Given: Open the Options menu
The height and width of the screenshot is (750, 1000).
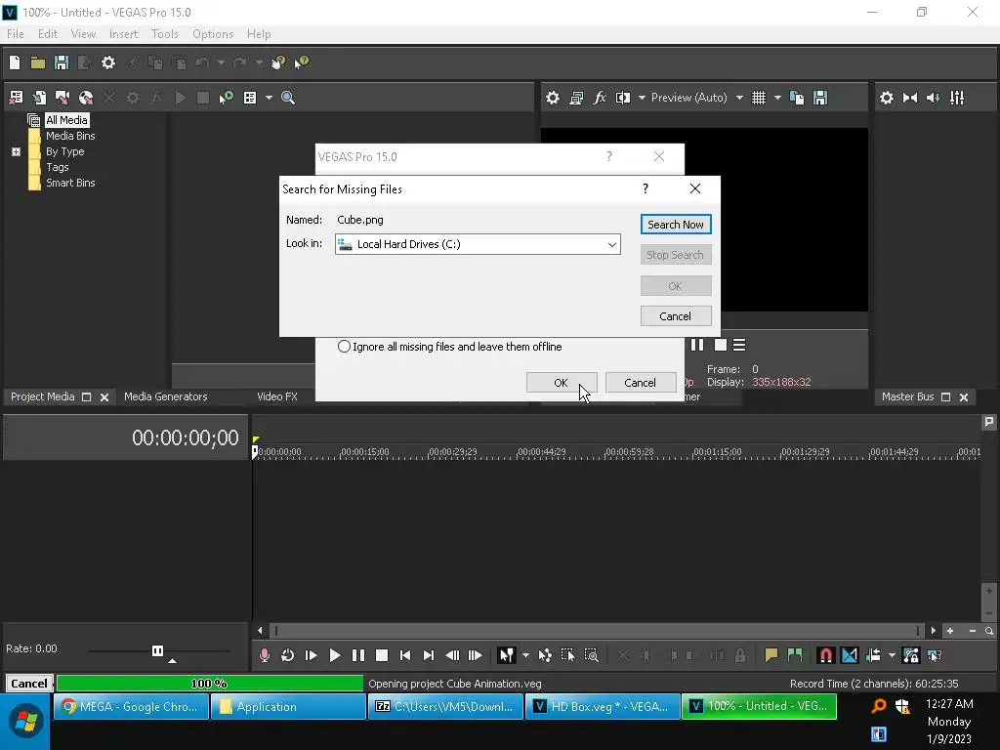Looking at the screenshot, I should (x=212, y=34).
